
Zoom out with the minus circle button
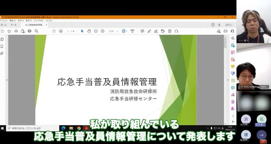click(x=96, y=31)
